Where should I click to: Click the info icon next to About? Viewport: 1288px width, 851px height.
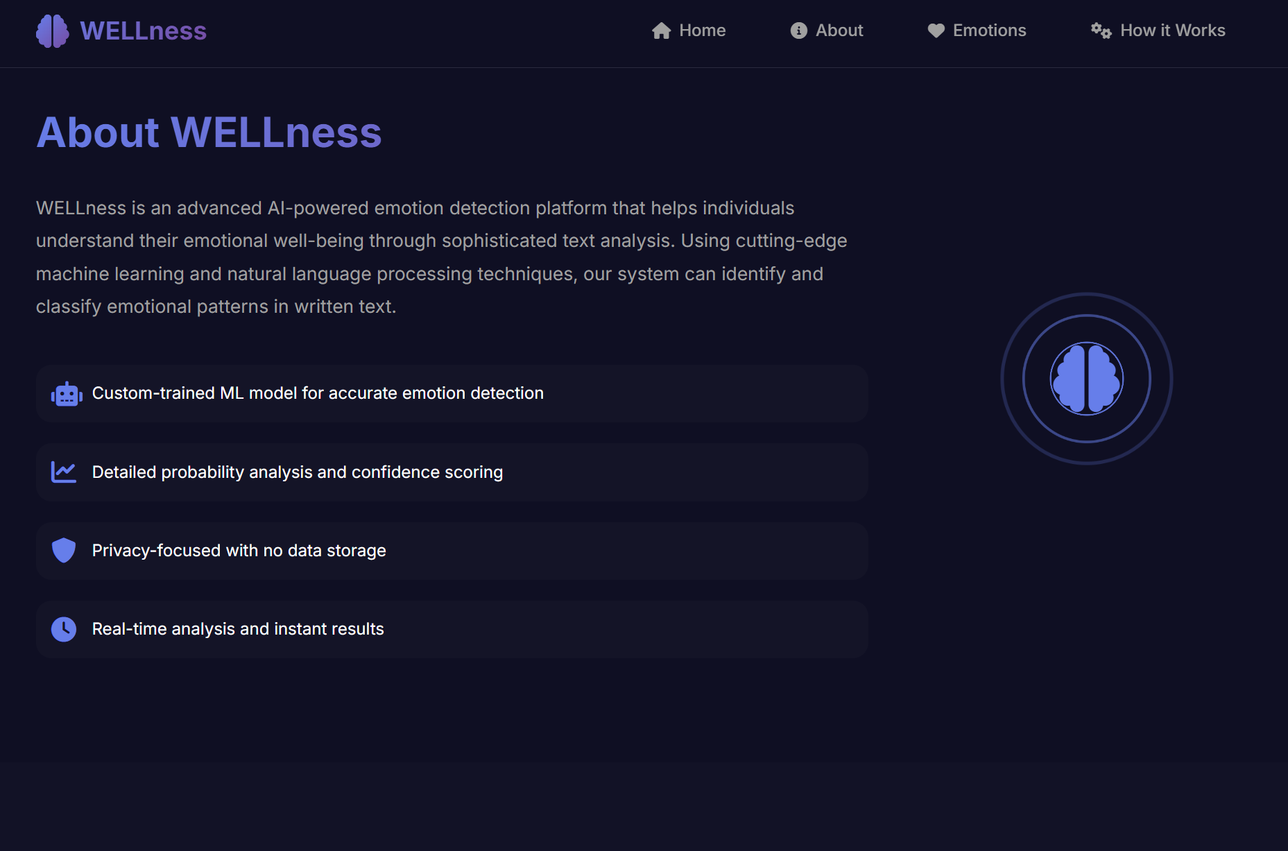click(x=798, y=30)
